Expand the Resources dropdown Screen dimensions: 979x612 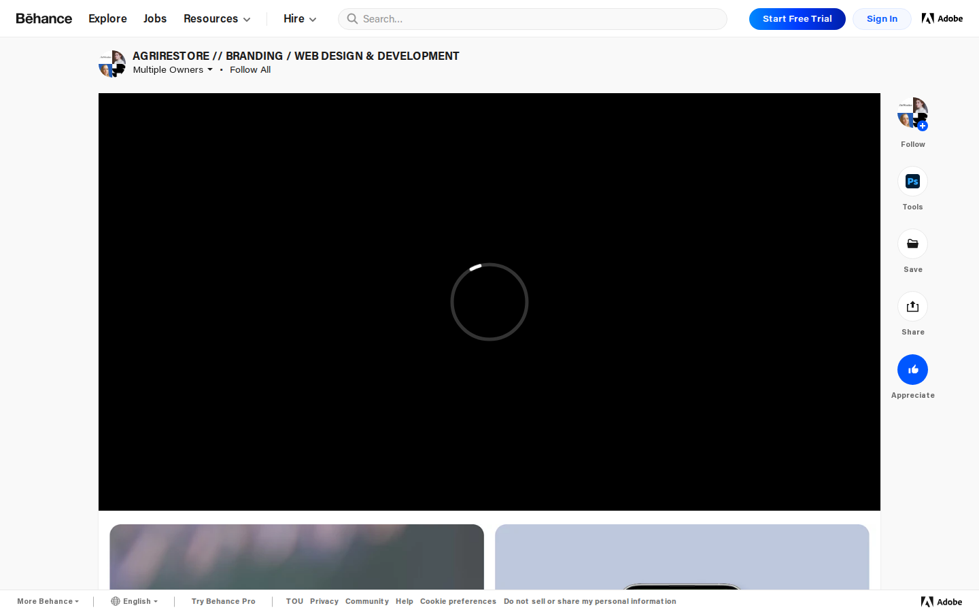217,19
